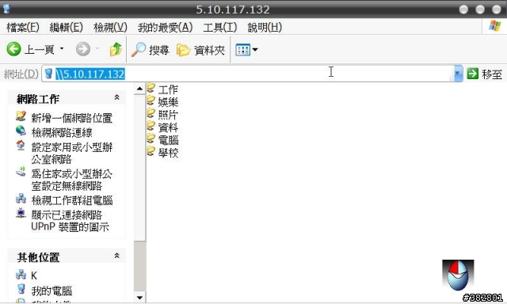Click 檢視網路連線 link
Viewport: 507px width, 304px height.
coord(54,132)
